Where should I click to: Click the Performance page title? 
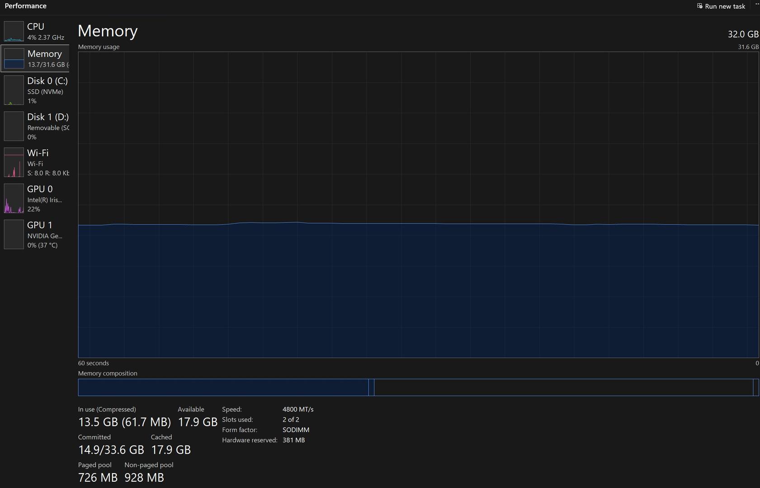26,6
